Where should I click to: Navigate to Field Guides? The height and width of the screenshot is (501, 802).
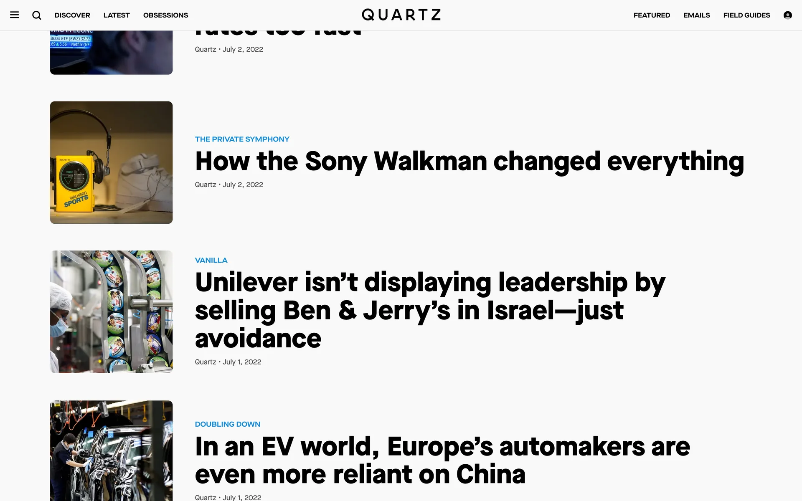[746, 15]
